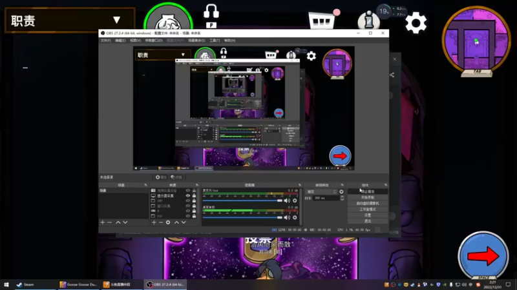Click the 退出 button

tap(368, 221)
